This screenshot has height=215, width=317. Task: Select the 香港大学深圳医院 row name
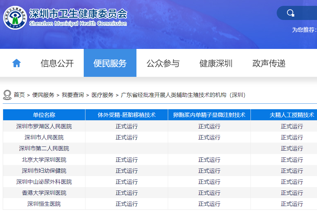(x=44, y=193)
